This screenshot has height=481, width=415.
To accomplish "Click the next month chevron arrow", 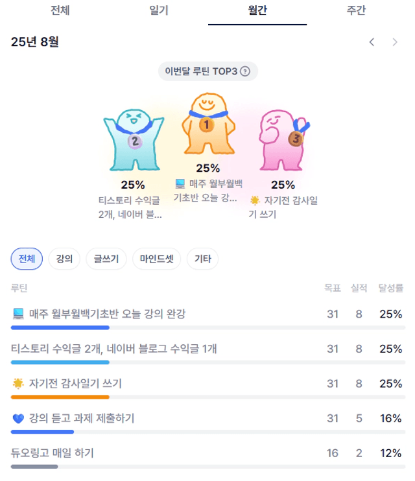I will (395, 42).
